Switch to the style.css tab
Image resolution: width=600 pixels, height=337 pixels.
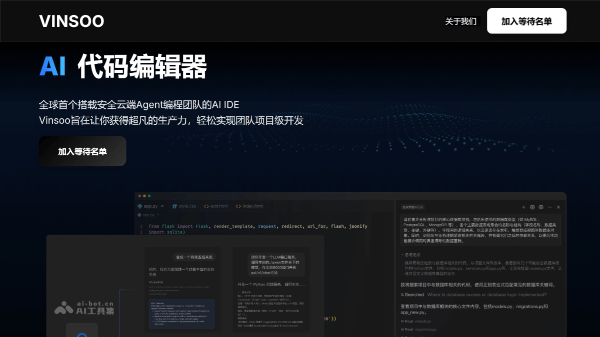(x=187, y=206)
